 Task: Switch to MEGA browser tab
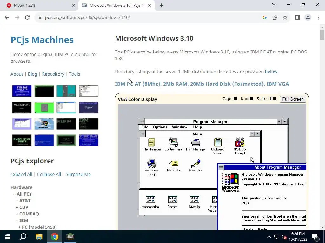(x=39, y=5)
